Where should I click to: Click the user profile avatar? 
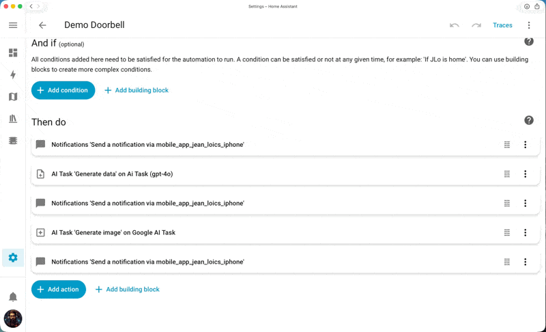(x=13, y=318)
